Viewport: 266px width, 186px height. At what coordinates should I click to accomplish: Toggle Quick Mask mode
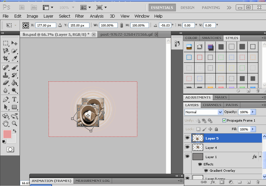(10, 149)
